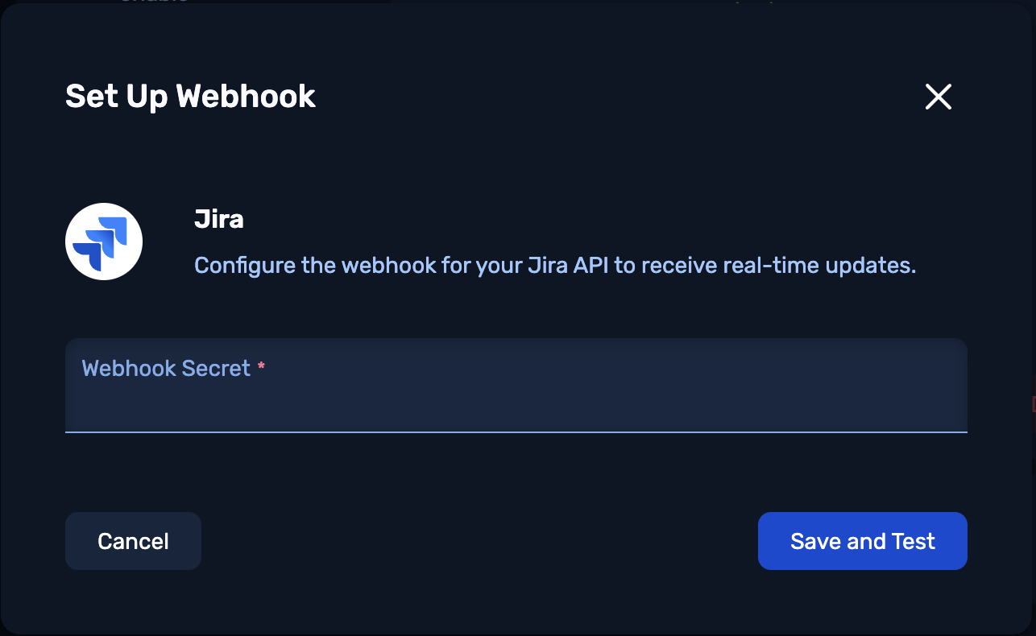
Task: Click the empty area of the secret field
Action: point(516,407)
